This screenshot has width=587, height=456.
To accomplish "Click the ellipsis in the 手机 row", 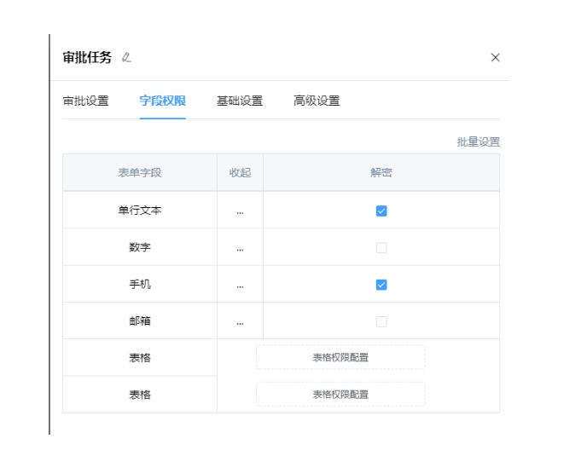I will 240,285.
